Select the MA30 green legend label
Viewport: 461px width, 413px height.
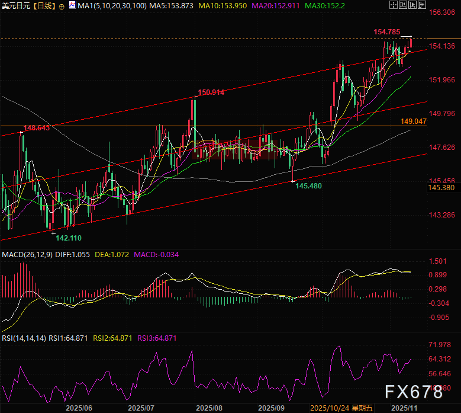[x=320, y=5]
